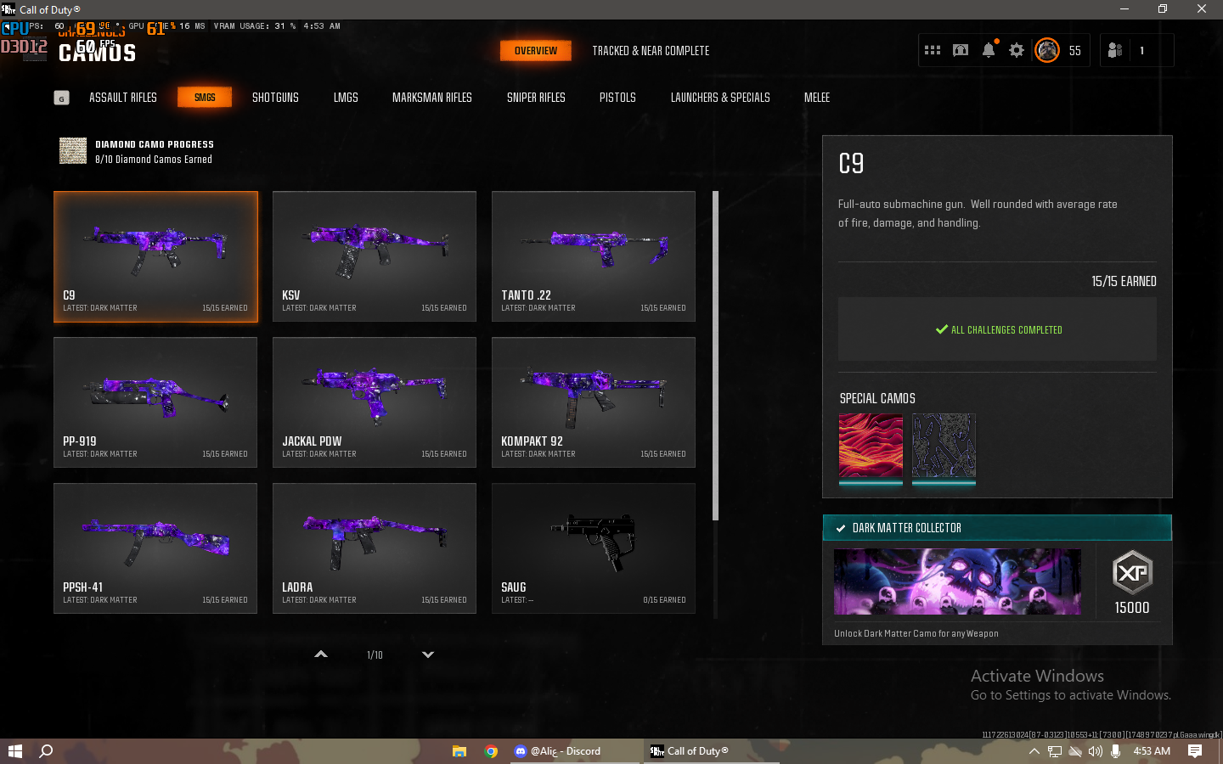1223x764 pixels.
Task: Select the Tanto .22 weapon card
Action: (594, 256)
